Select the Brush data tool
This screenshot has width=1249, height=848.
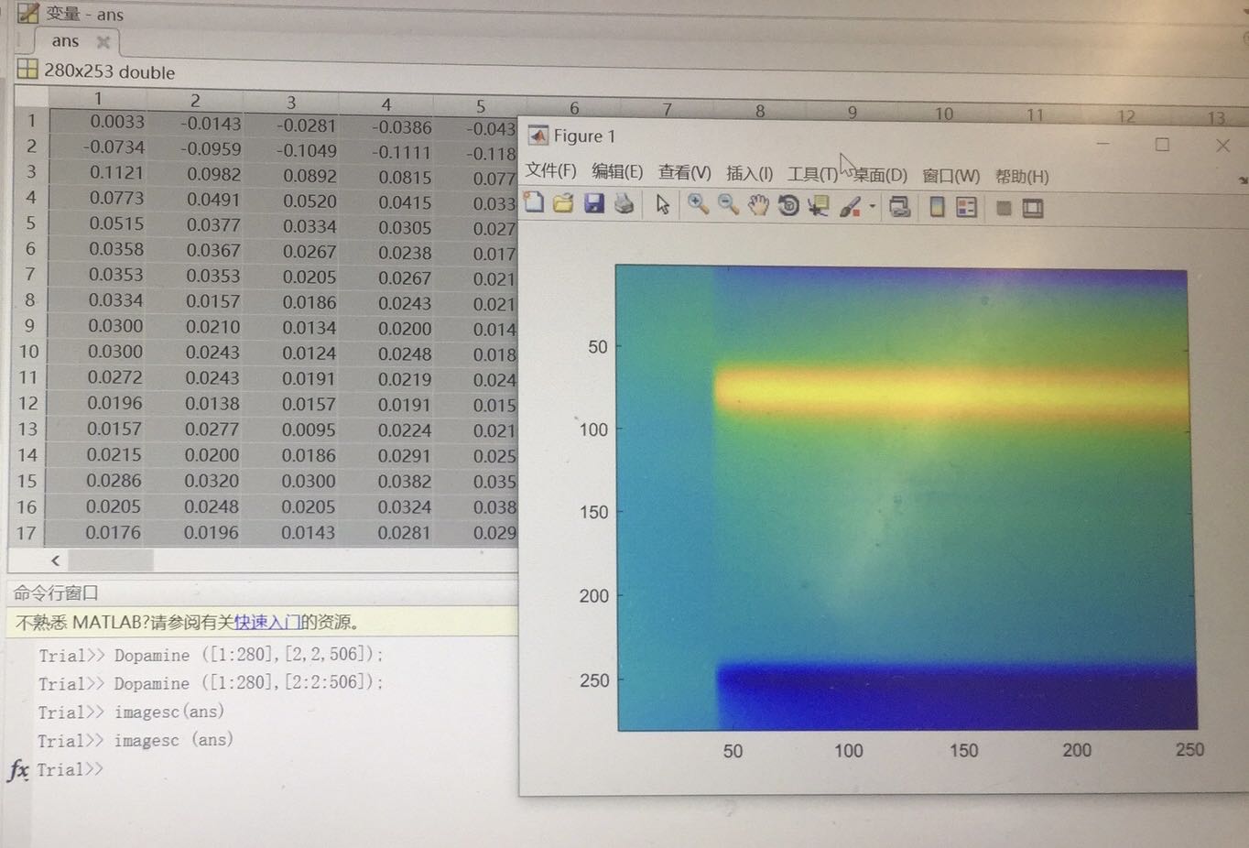(850, 207)
